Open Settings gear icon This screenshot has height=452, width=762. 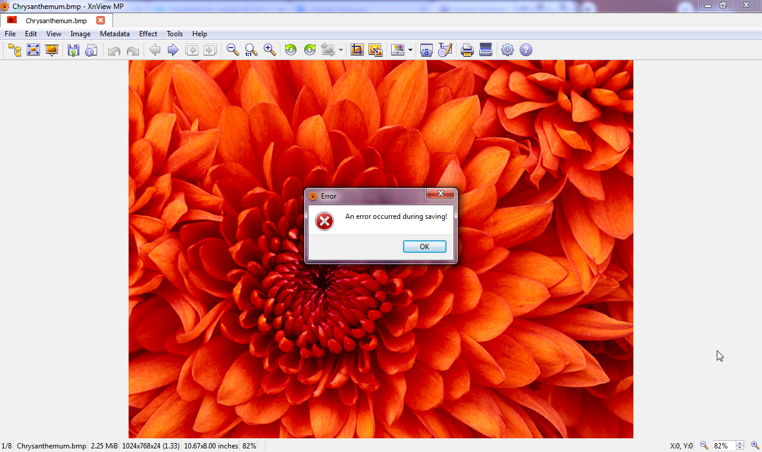[x=507, y=50]
